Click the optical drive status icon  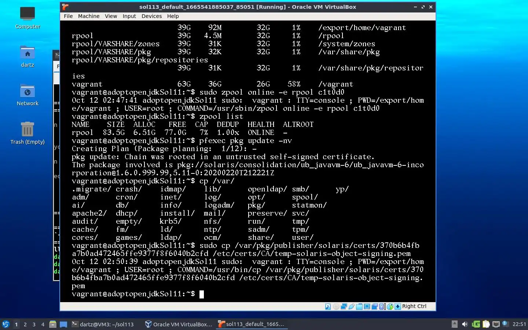[x=336, y=307]
